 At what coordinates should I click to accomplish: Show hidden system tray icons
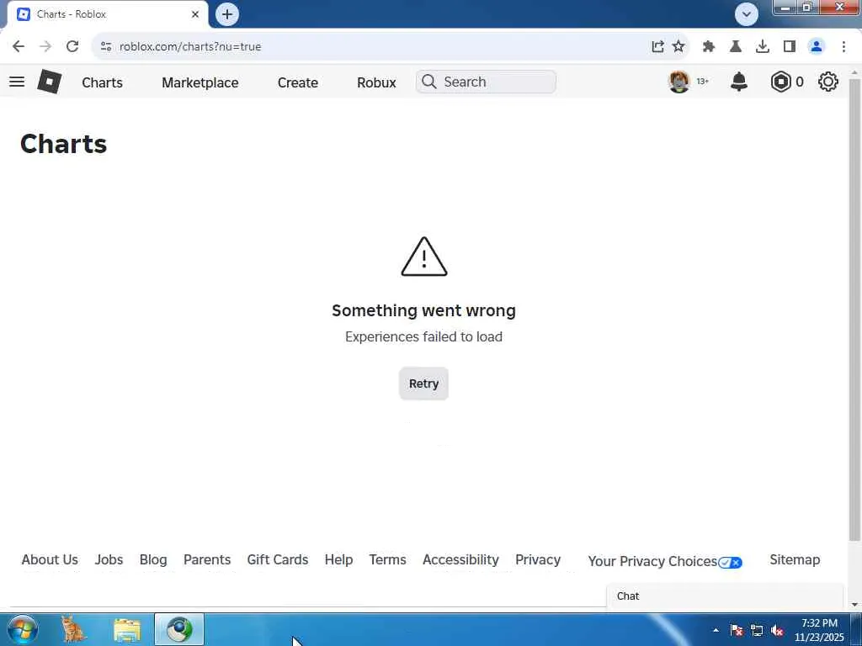(716, 630)
